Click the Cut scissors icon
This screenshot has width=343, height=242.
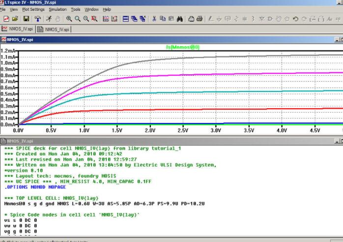point(154,19)
